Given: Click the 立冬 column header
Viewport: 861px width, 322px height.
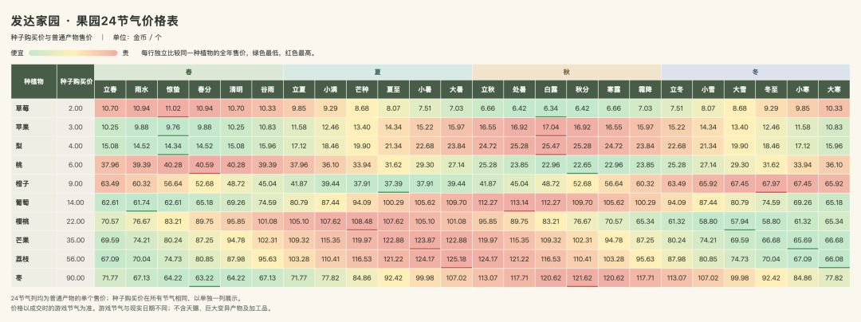Looking at the screenshot, I should [x=677, y=89].
